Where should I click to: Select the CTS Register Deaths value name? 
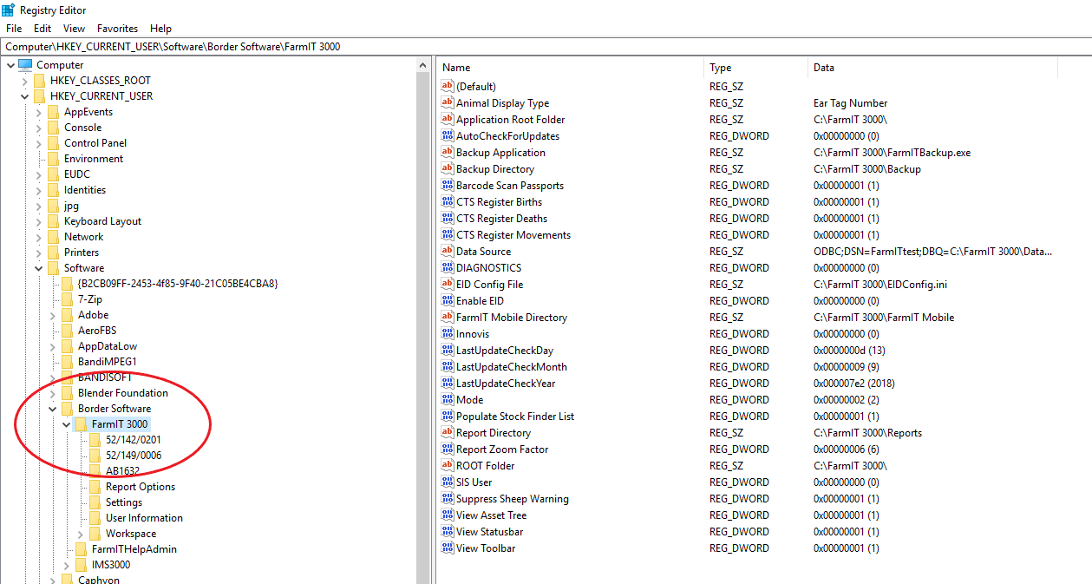click(502, 219)
